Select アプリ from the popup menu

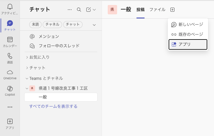[x=188, y=44]
